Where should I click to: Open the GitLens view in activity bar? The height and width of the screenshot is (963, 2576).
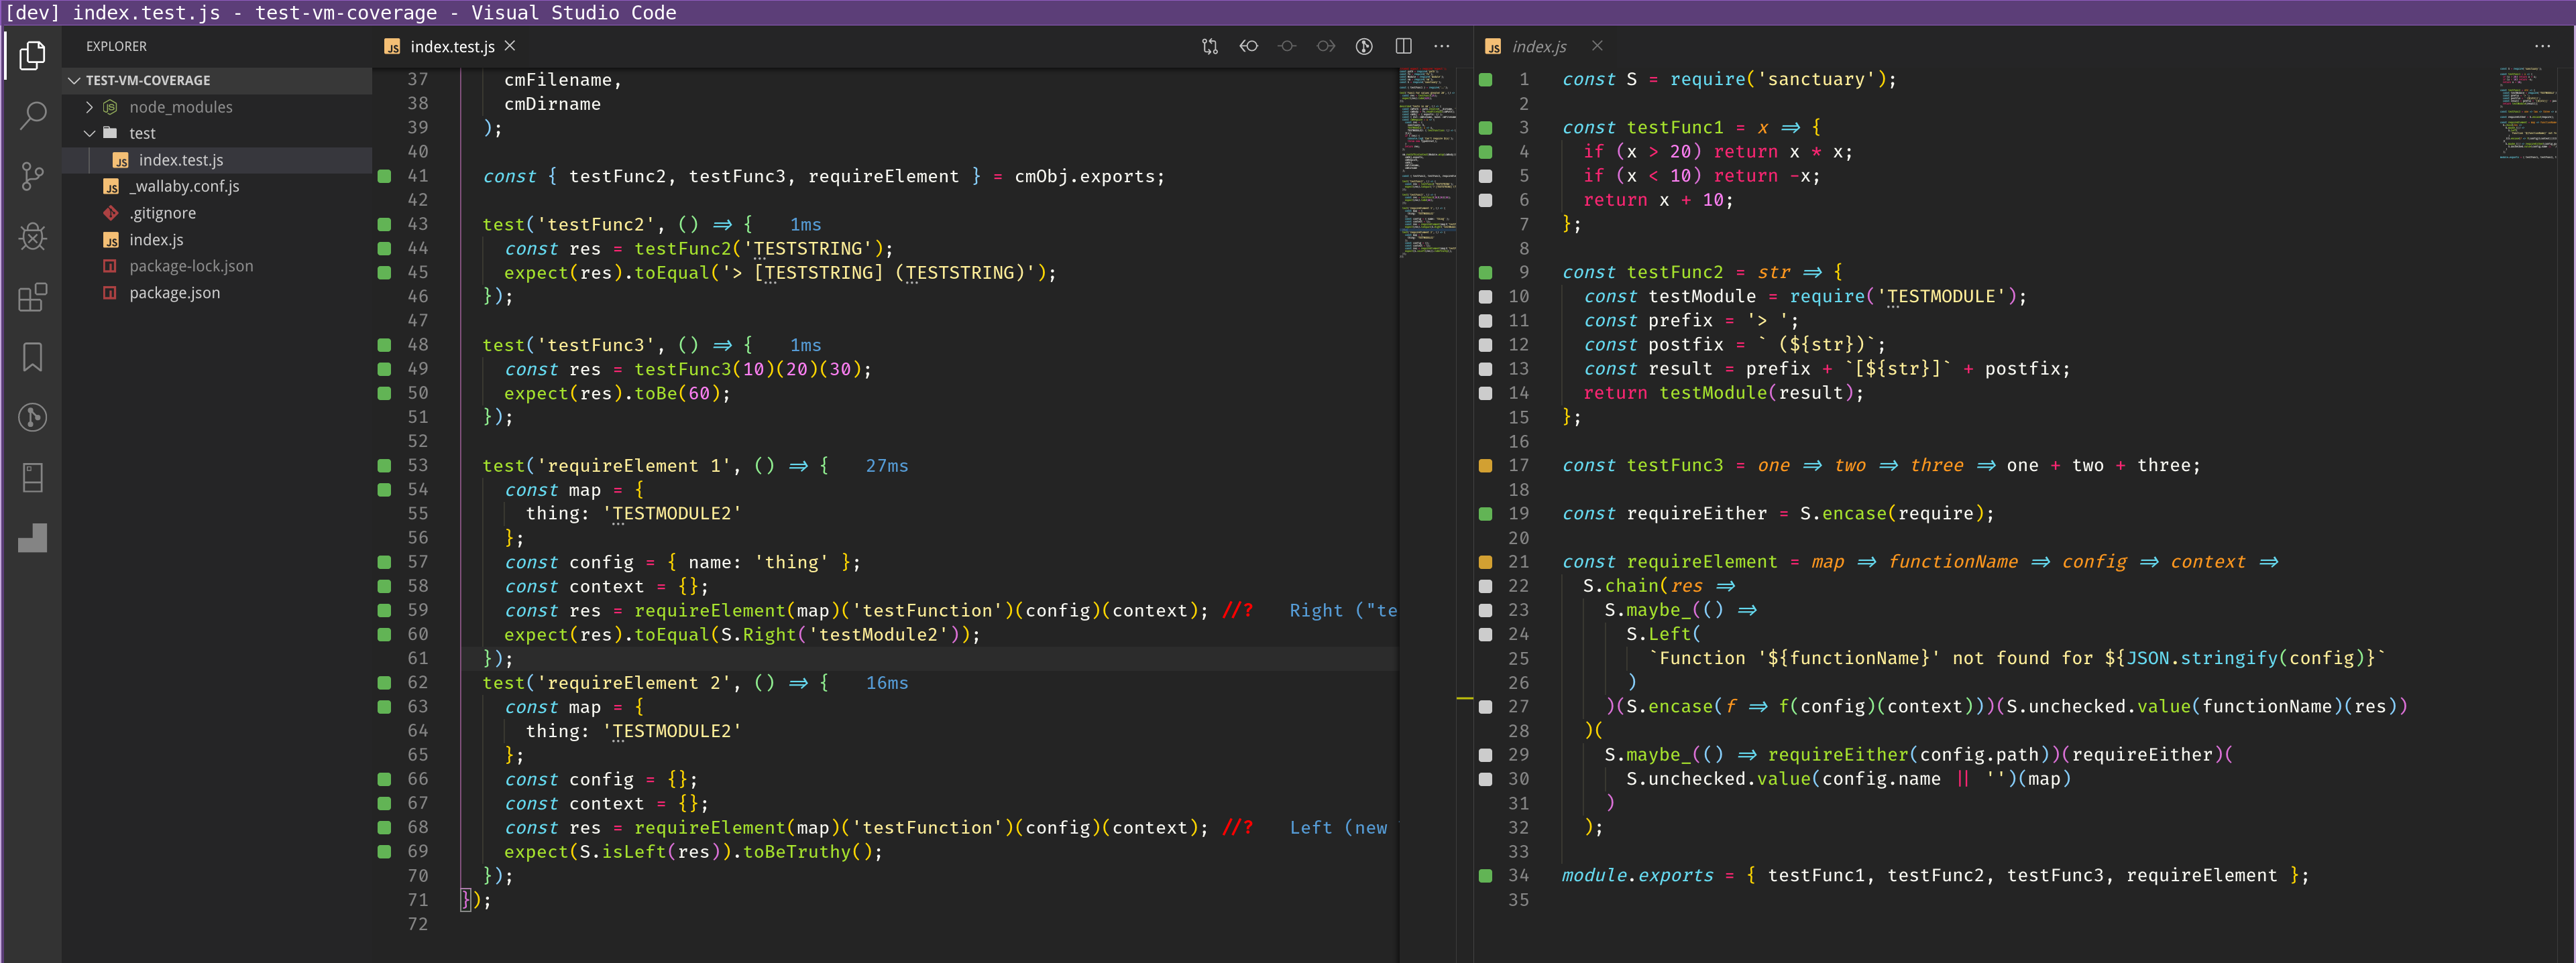pyautogui.click(x=33, y=417)
